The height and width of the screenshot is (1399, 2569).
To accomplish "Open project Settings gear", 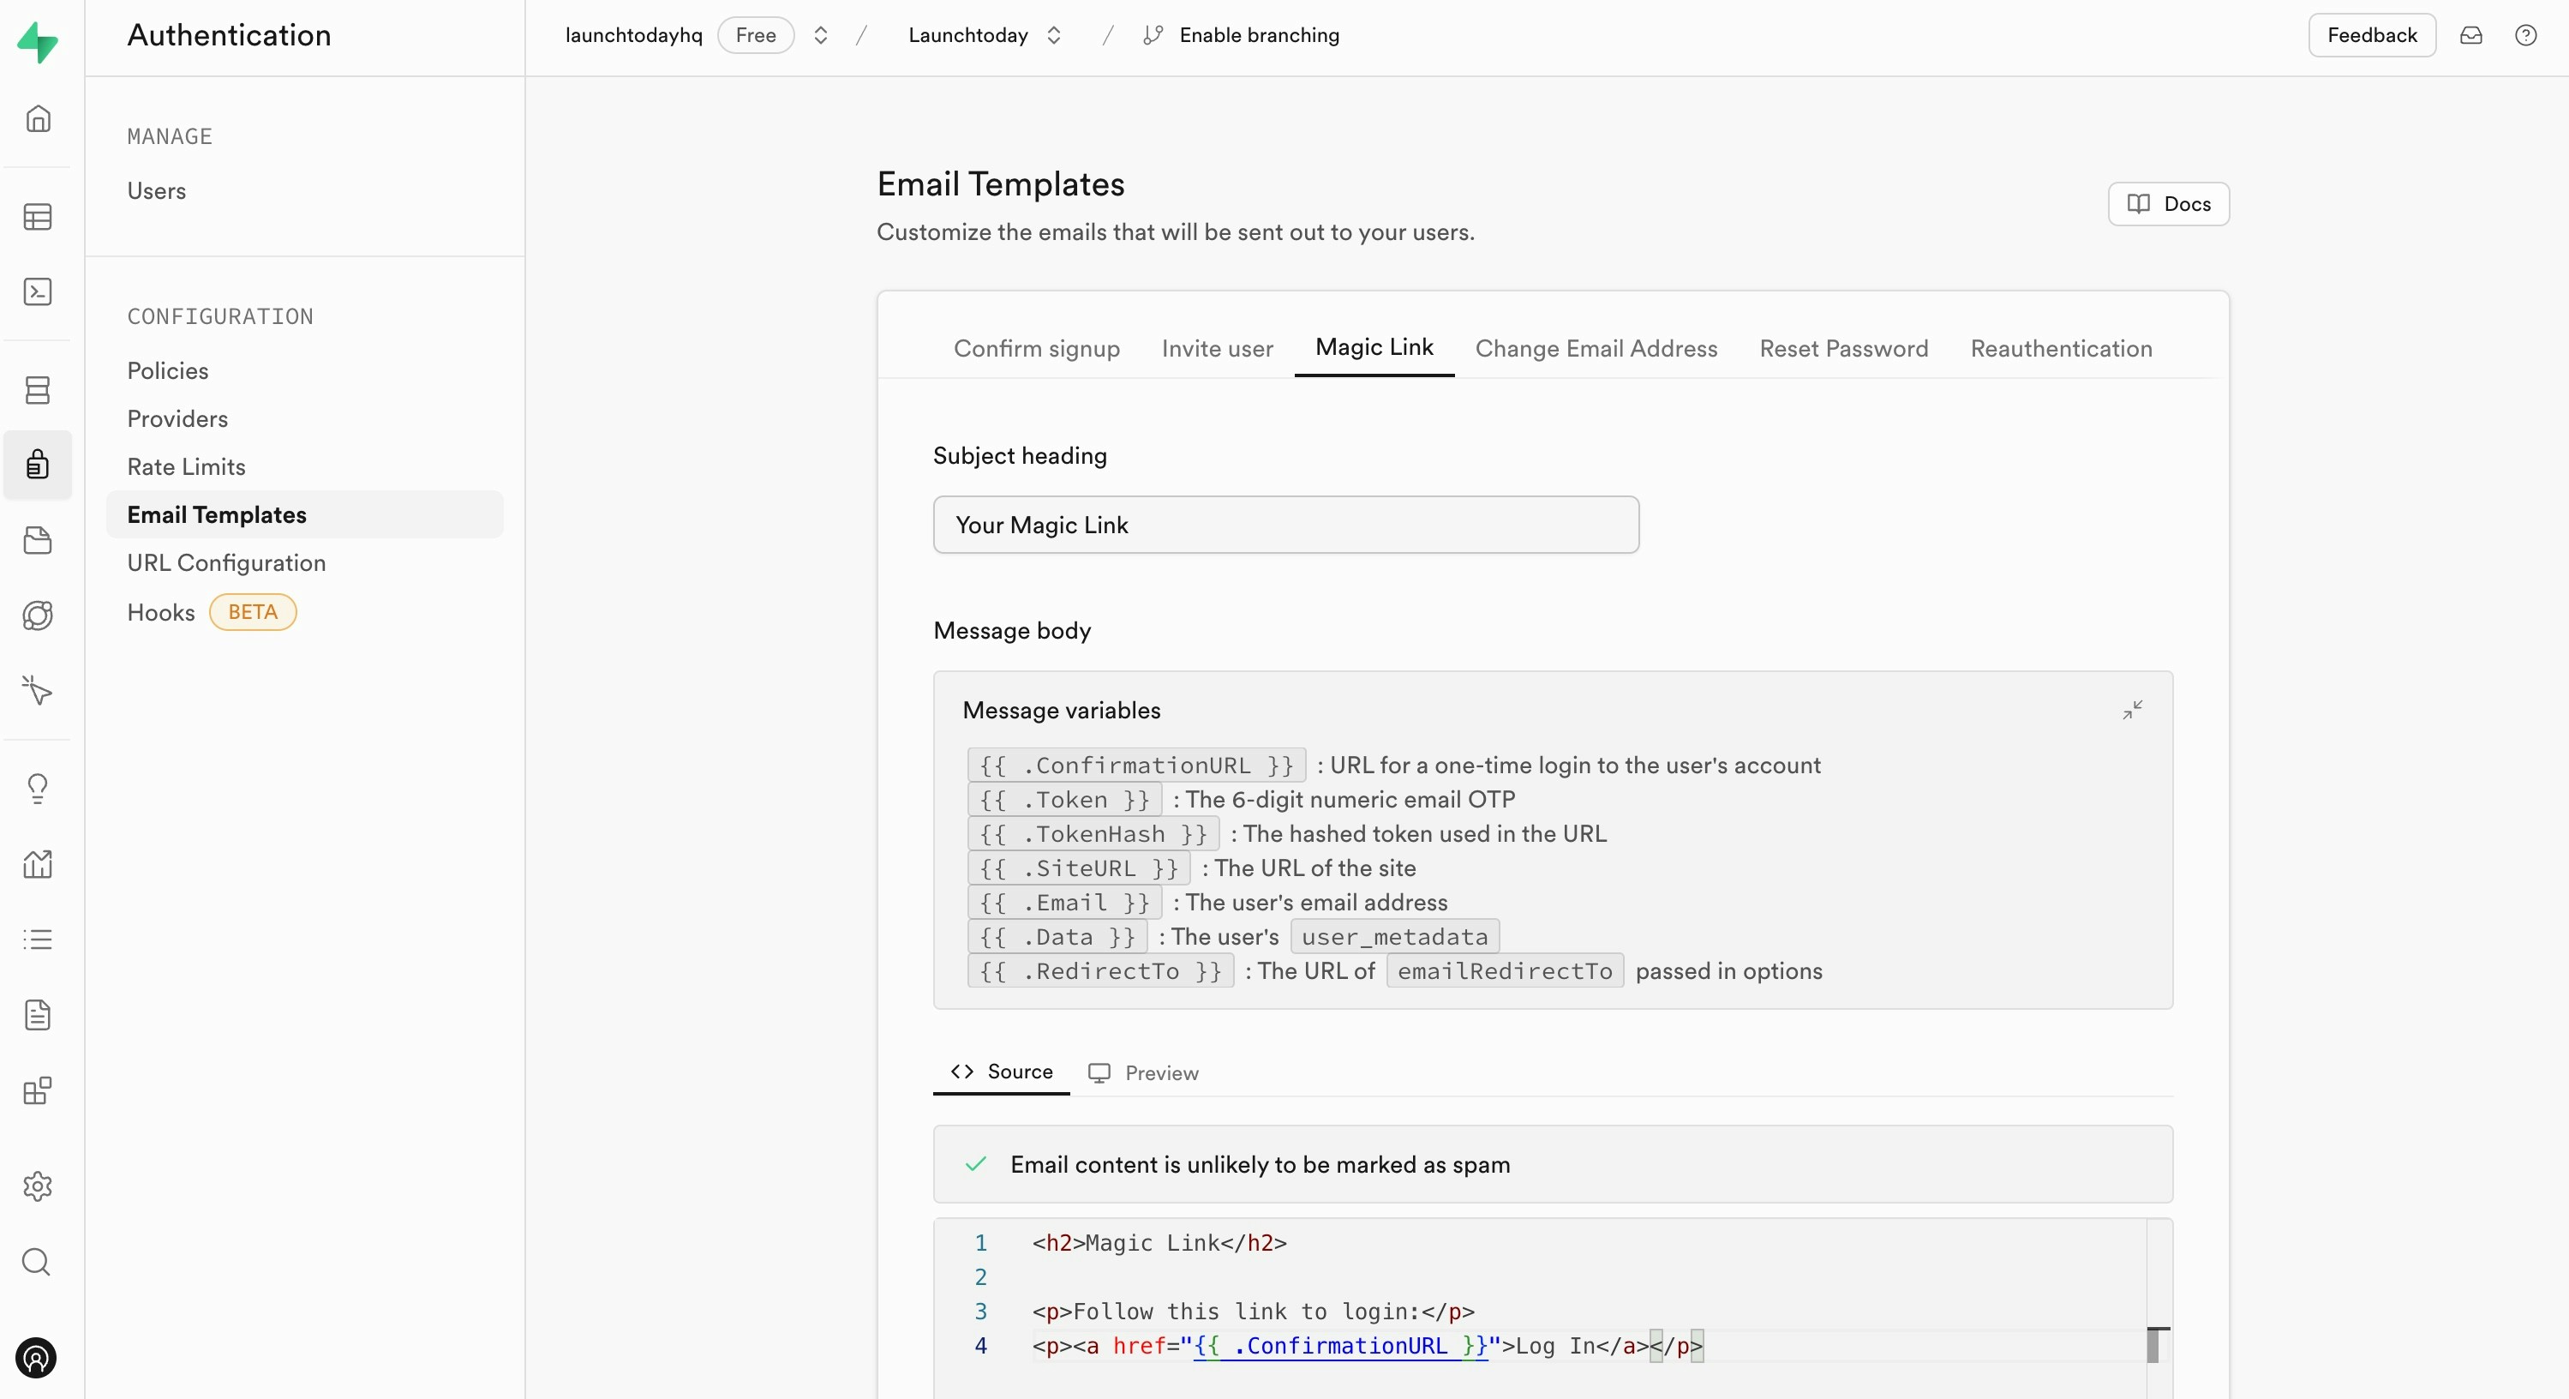I will [38, 1186].
